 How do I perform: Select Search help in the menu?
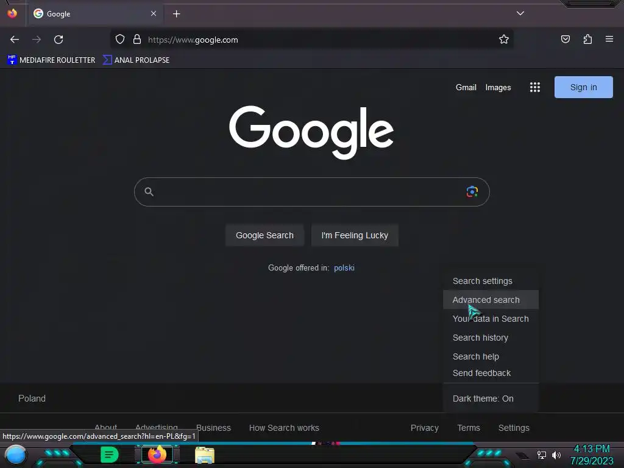(491, 356)
